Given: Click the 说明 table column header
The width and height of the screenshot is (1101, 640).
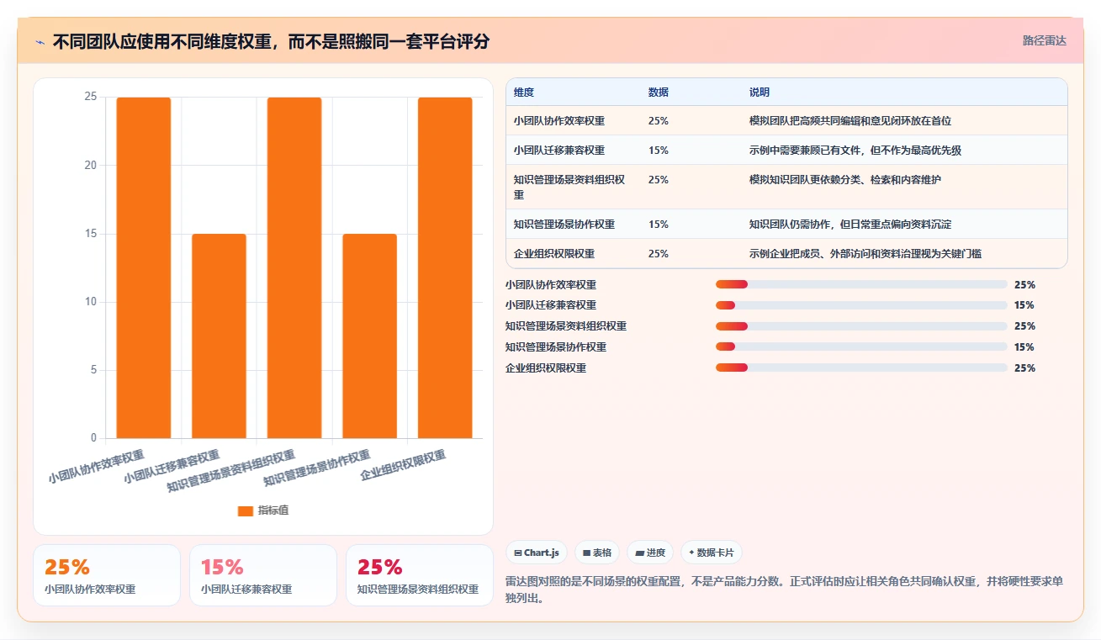Looking at the screenshot, I should point(760,93).
